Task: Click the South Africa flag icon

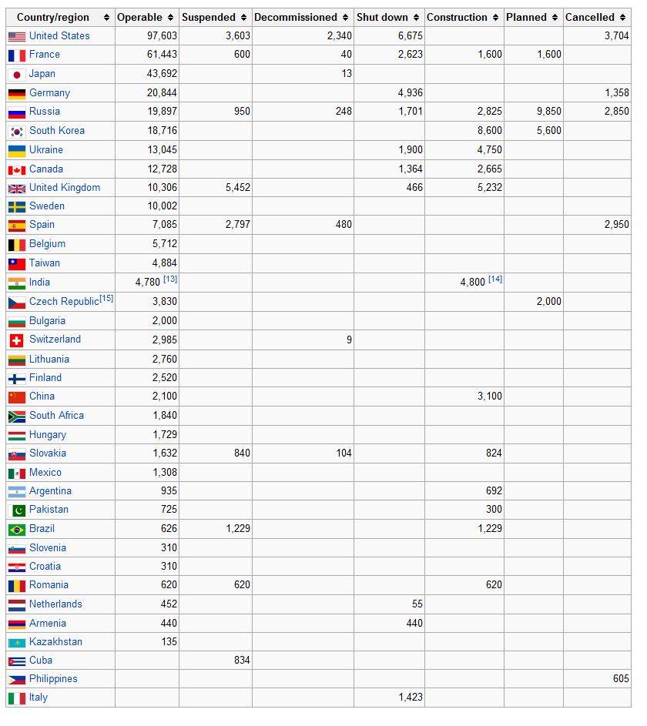Action: pos(16,417)
